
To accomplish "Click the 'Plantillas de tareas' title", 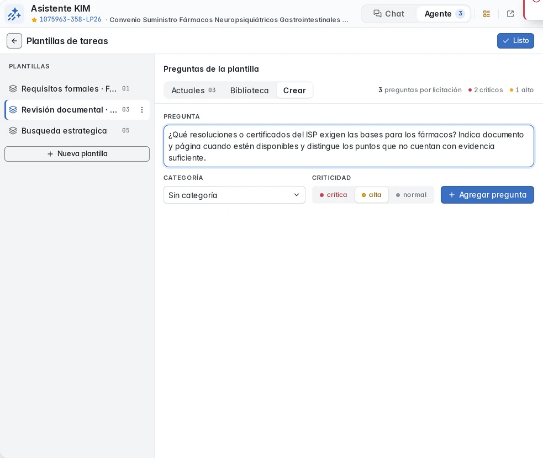I will coord(67,41).
